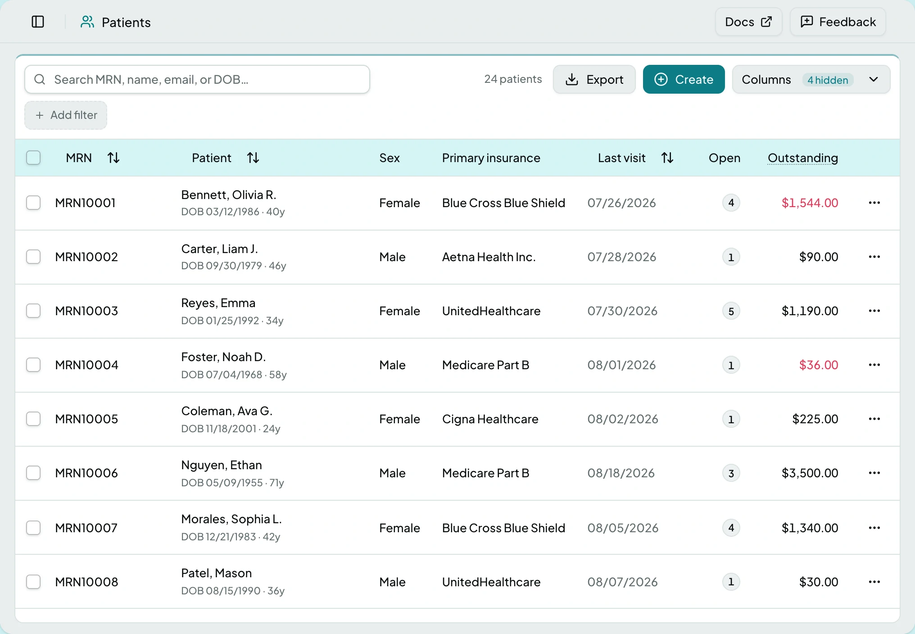
Task: Check the MRN10007 row checkbox
Action: [x=33, y=528]
